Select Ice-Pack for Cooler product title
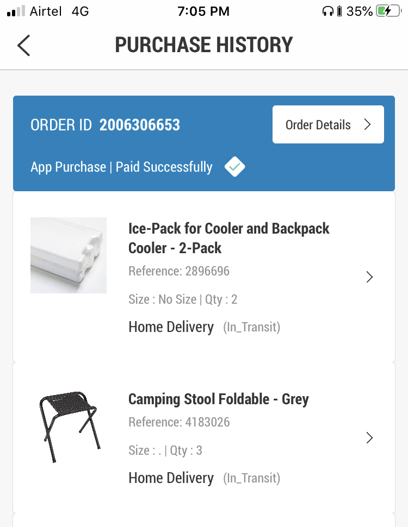The height and width of the screenshot is (527, 408). (x=228, y=238)
